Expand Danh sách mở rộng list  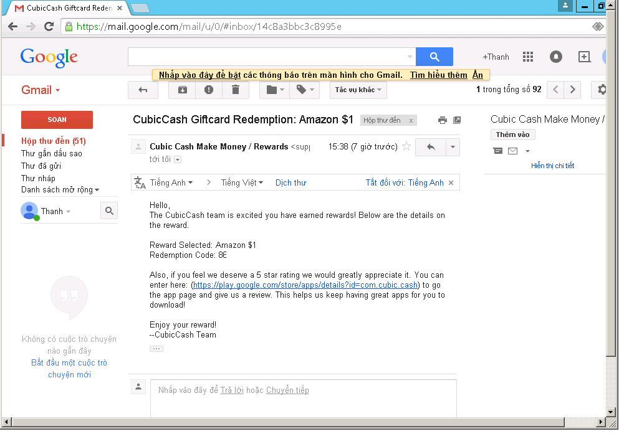60,190
